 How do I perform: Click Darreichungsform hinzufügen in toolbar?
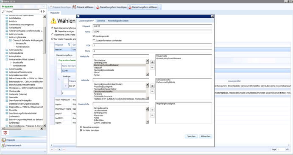pyautogui.click(x=112, y=7)
